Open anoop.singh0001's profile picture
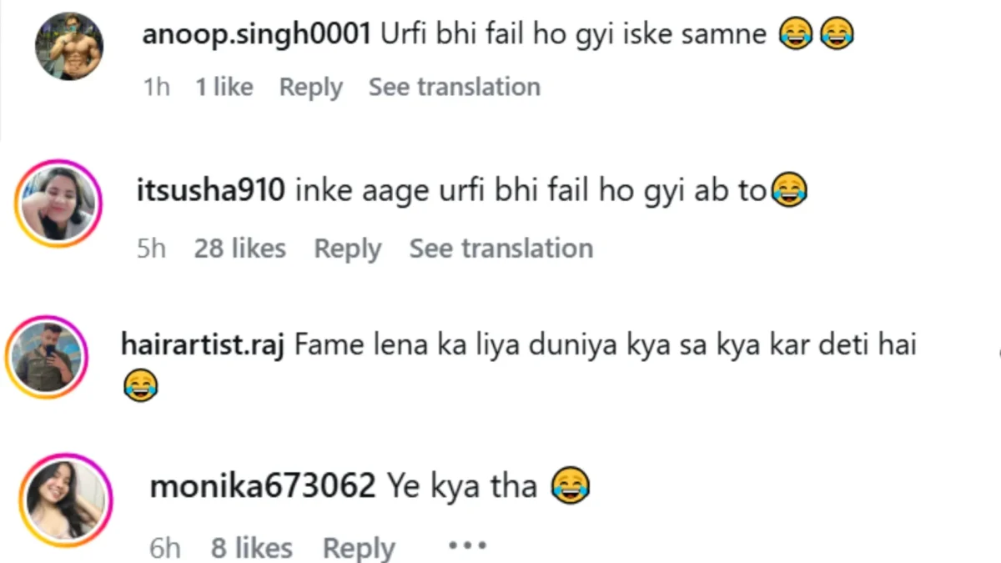The image size is (1001, 563). pos(69,46)
